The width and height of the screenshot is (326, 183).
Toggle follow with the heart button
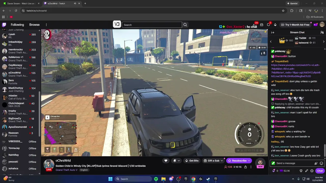[166, 161]
